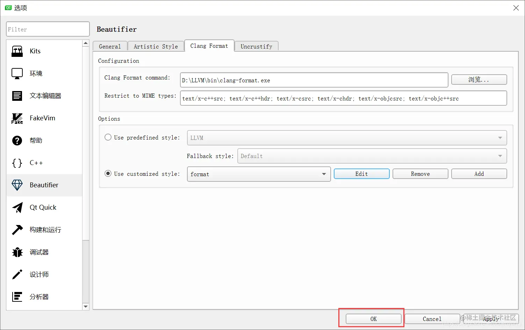Image resolution: width=525 pixels, height=330 pixels.
Task: Click the sidebar scroll up arrow
Action: [x=86, y=43]
